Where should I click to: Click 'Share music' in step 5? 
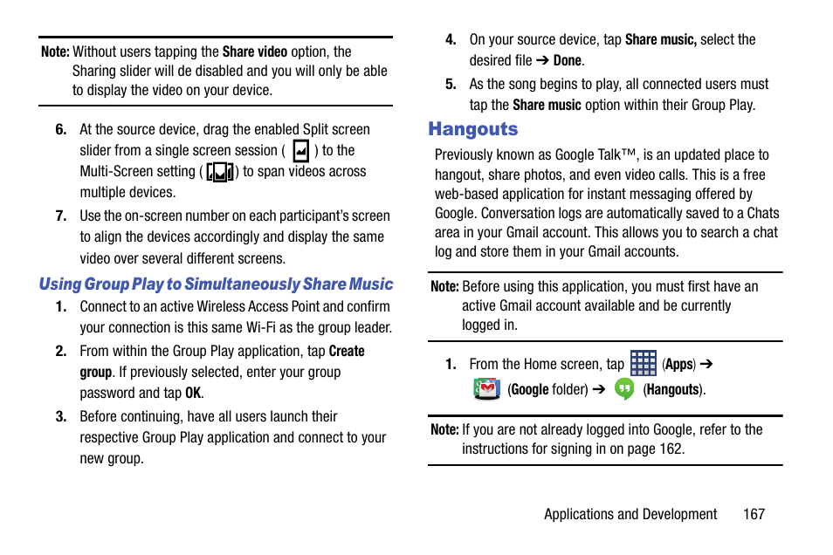pyautogui.click(x=547, y=106)
